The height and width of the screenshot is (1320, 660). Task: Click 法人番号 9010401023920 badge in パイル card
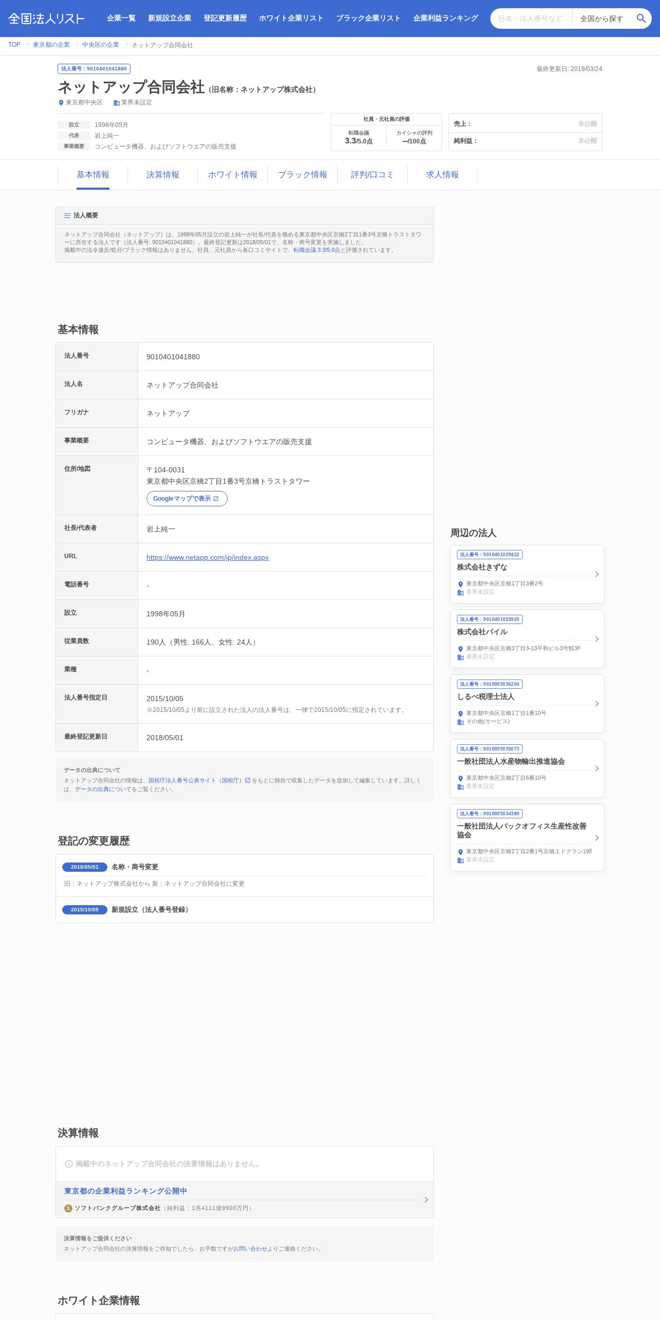pyautogui.click(x=490, y=619)
